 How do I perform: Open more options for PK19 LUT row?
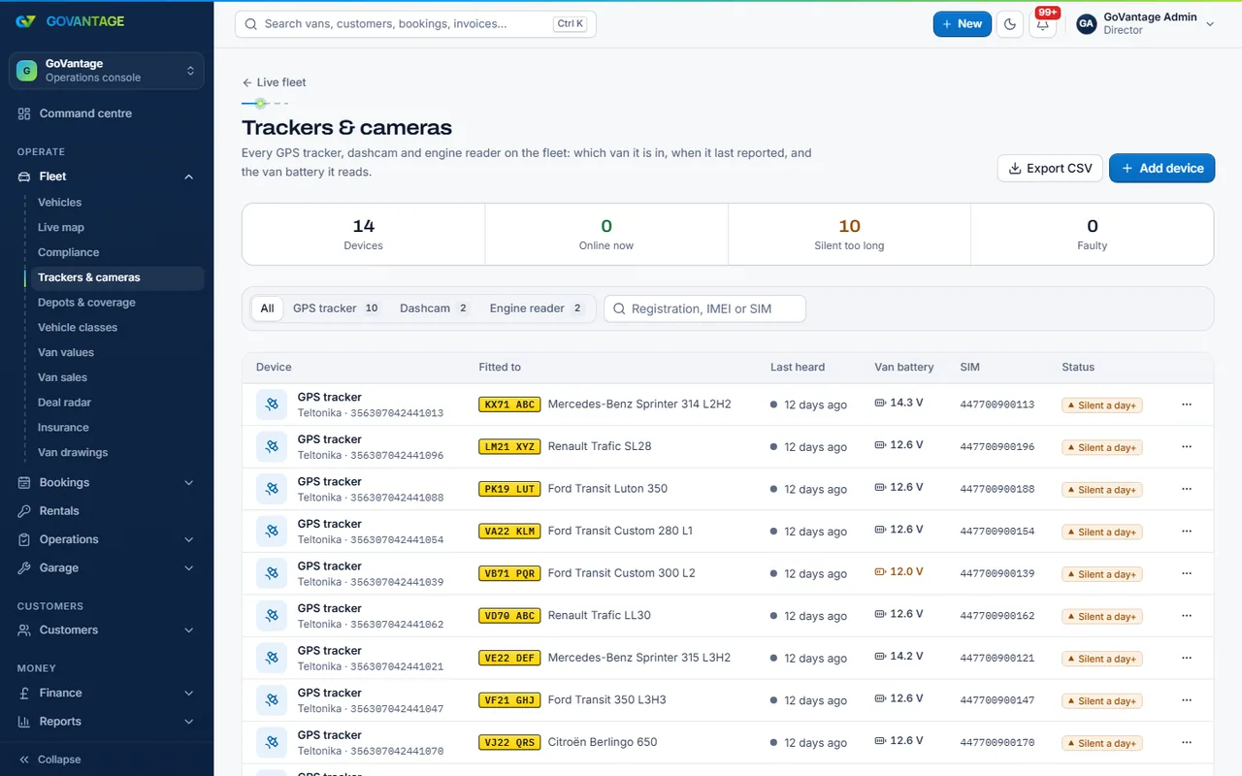(1187, 489)
